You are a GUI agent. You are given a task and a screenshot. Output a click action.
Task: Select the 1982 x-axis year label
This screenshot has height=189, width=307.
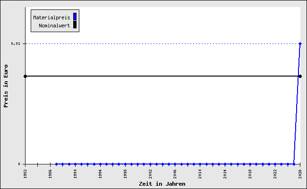25,173
